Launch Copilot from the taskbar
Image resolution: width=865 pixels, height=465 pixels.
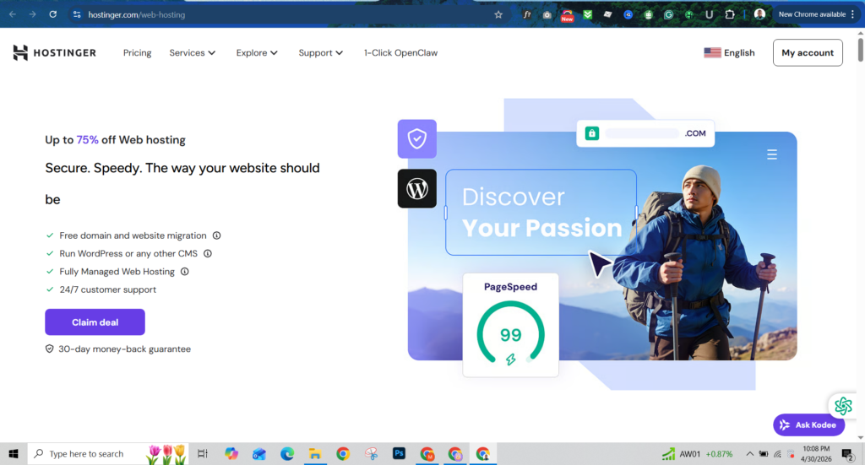pyautogui.click(x=231, y=454)
